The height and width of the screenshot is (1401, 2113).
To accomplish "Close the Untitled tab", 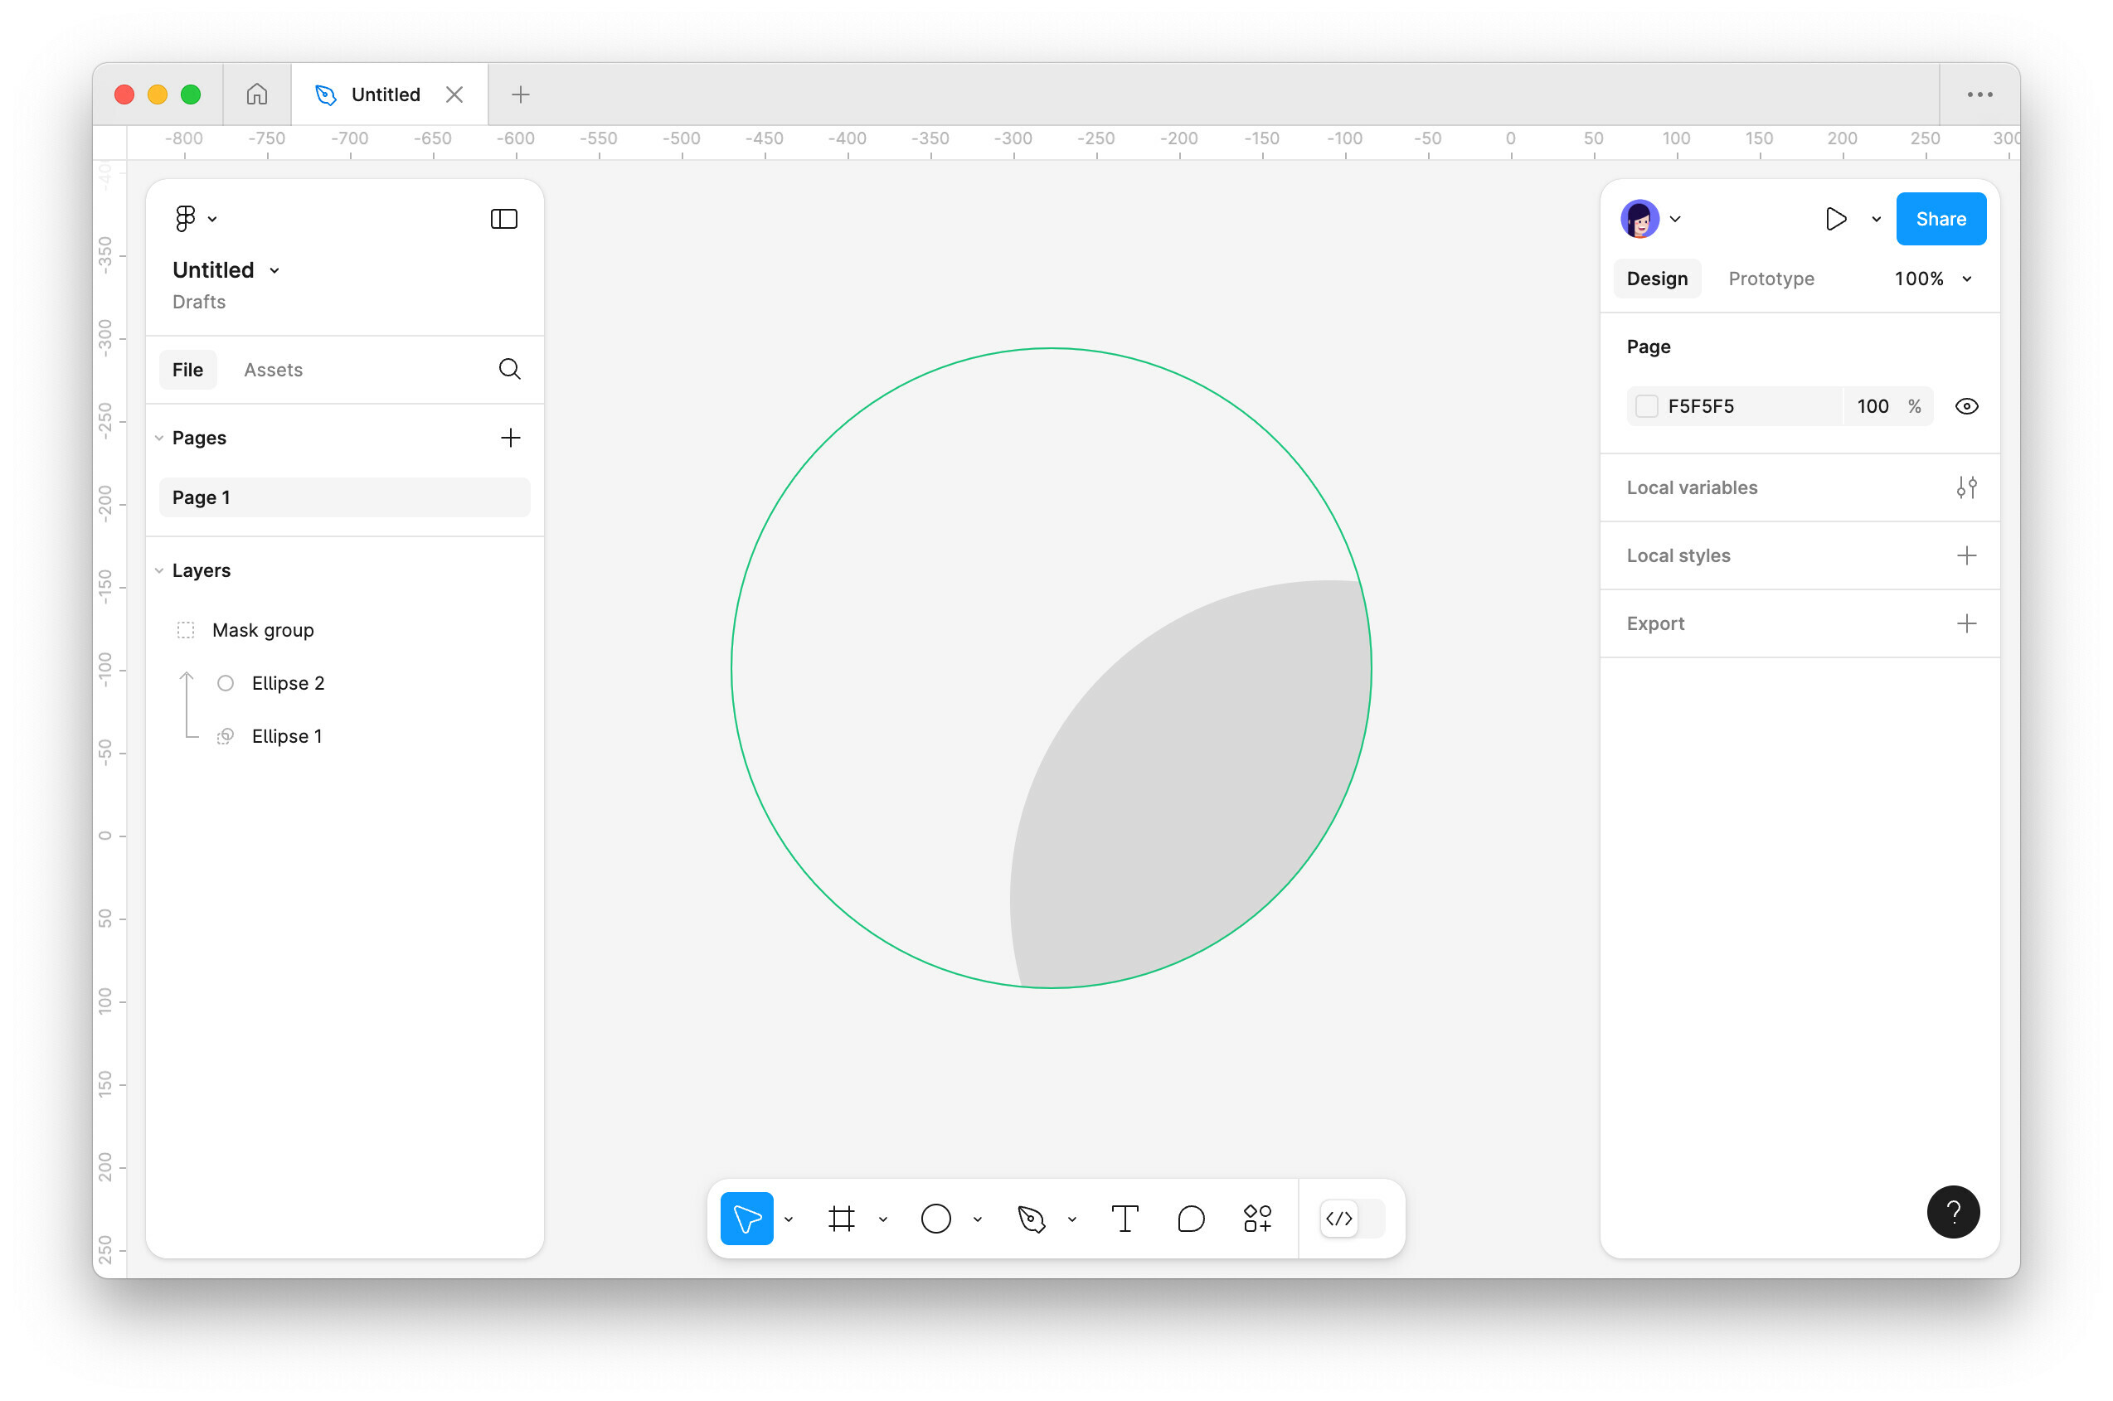I will click(454, 95).
